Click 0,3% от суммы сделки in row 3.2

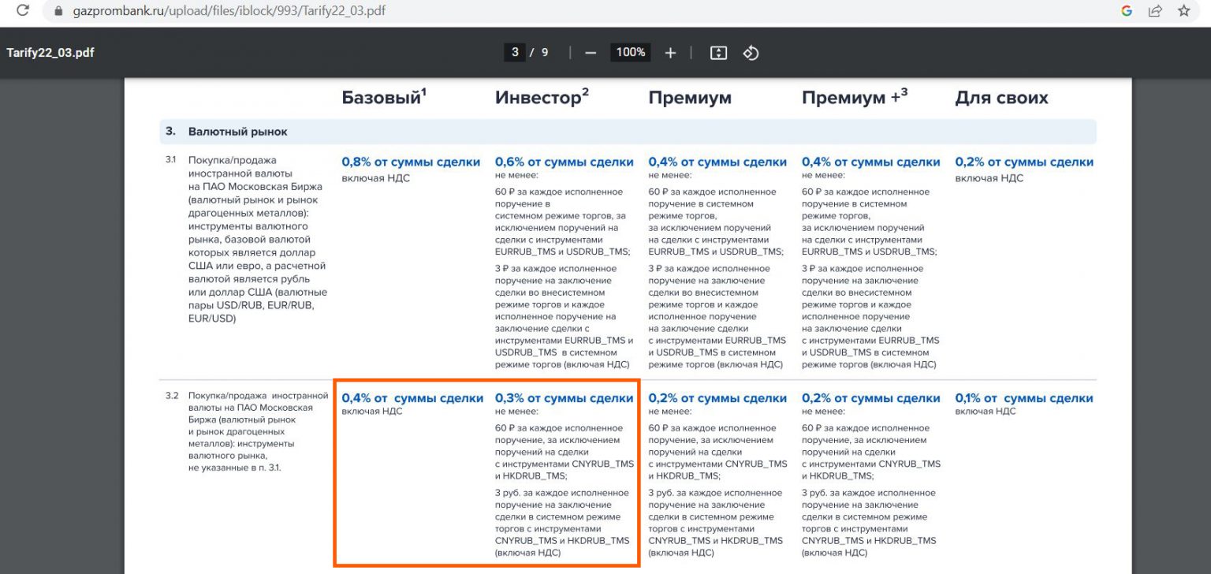point(565,398)
